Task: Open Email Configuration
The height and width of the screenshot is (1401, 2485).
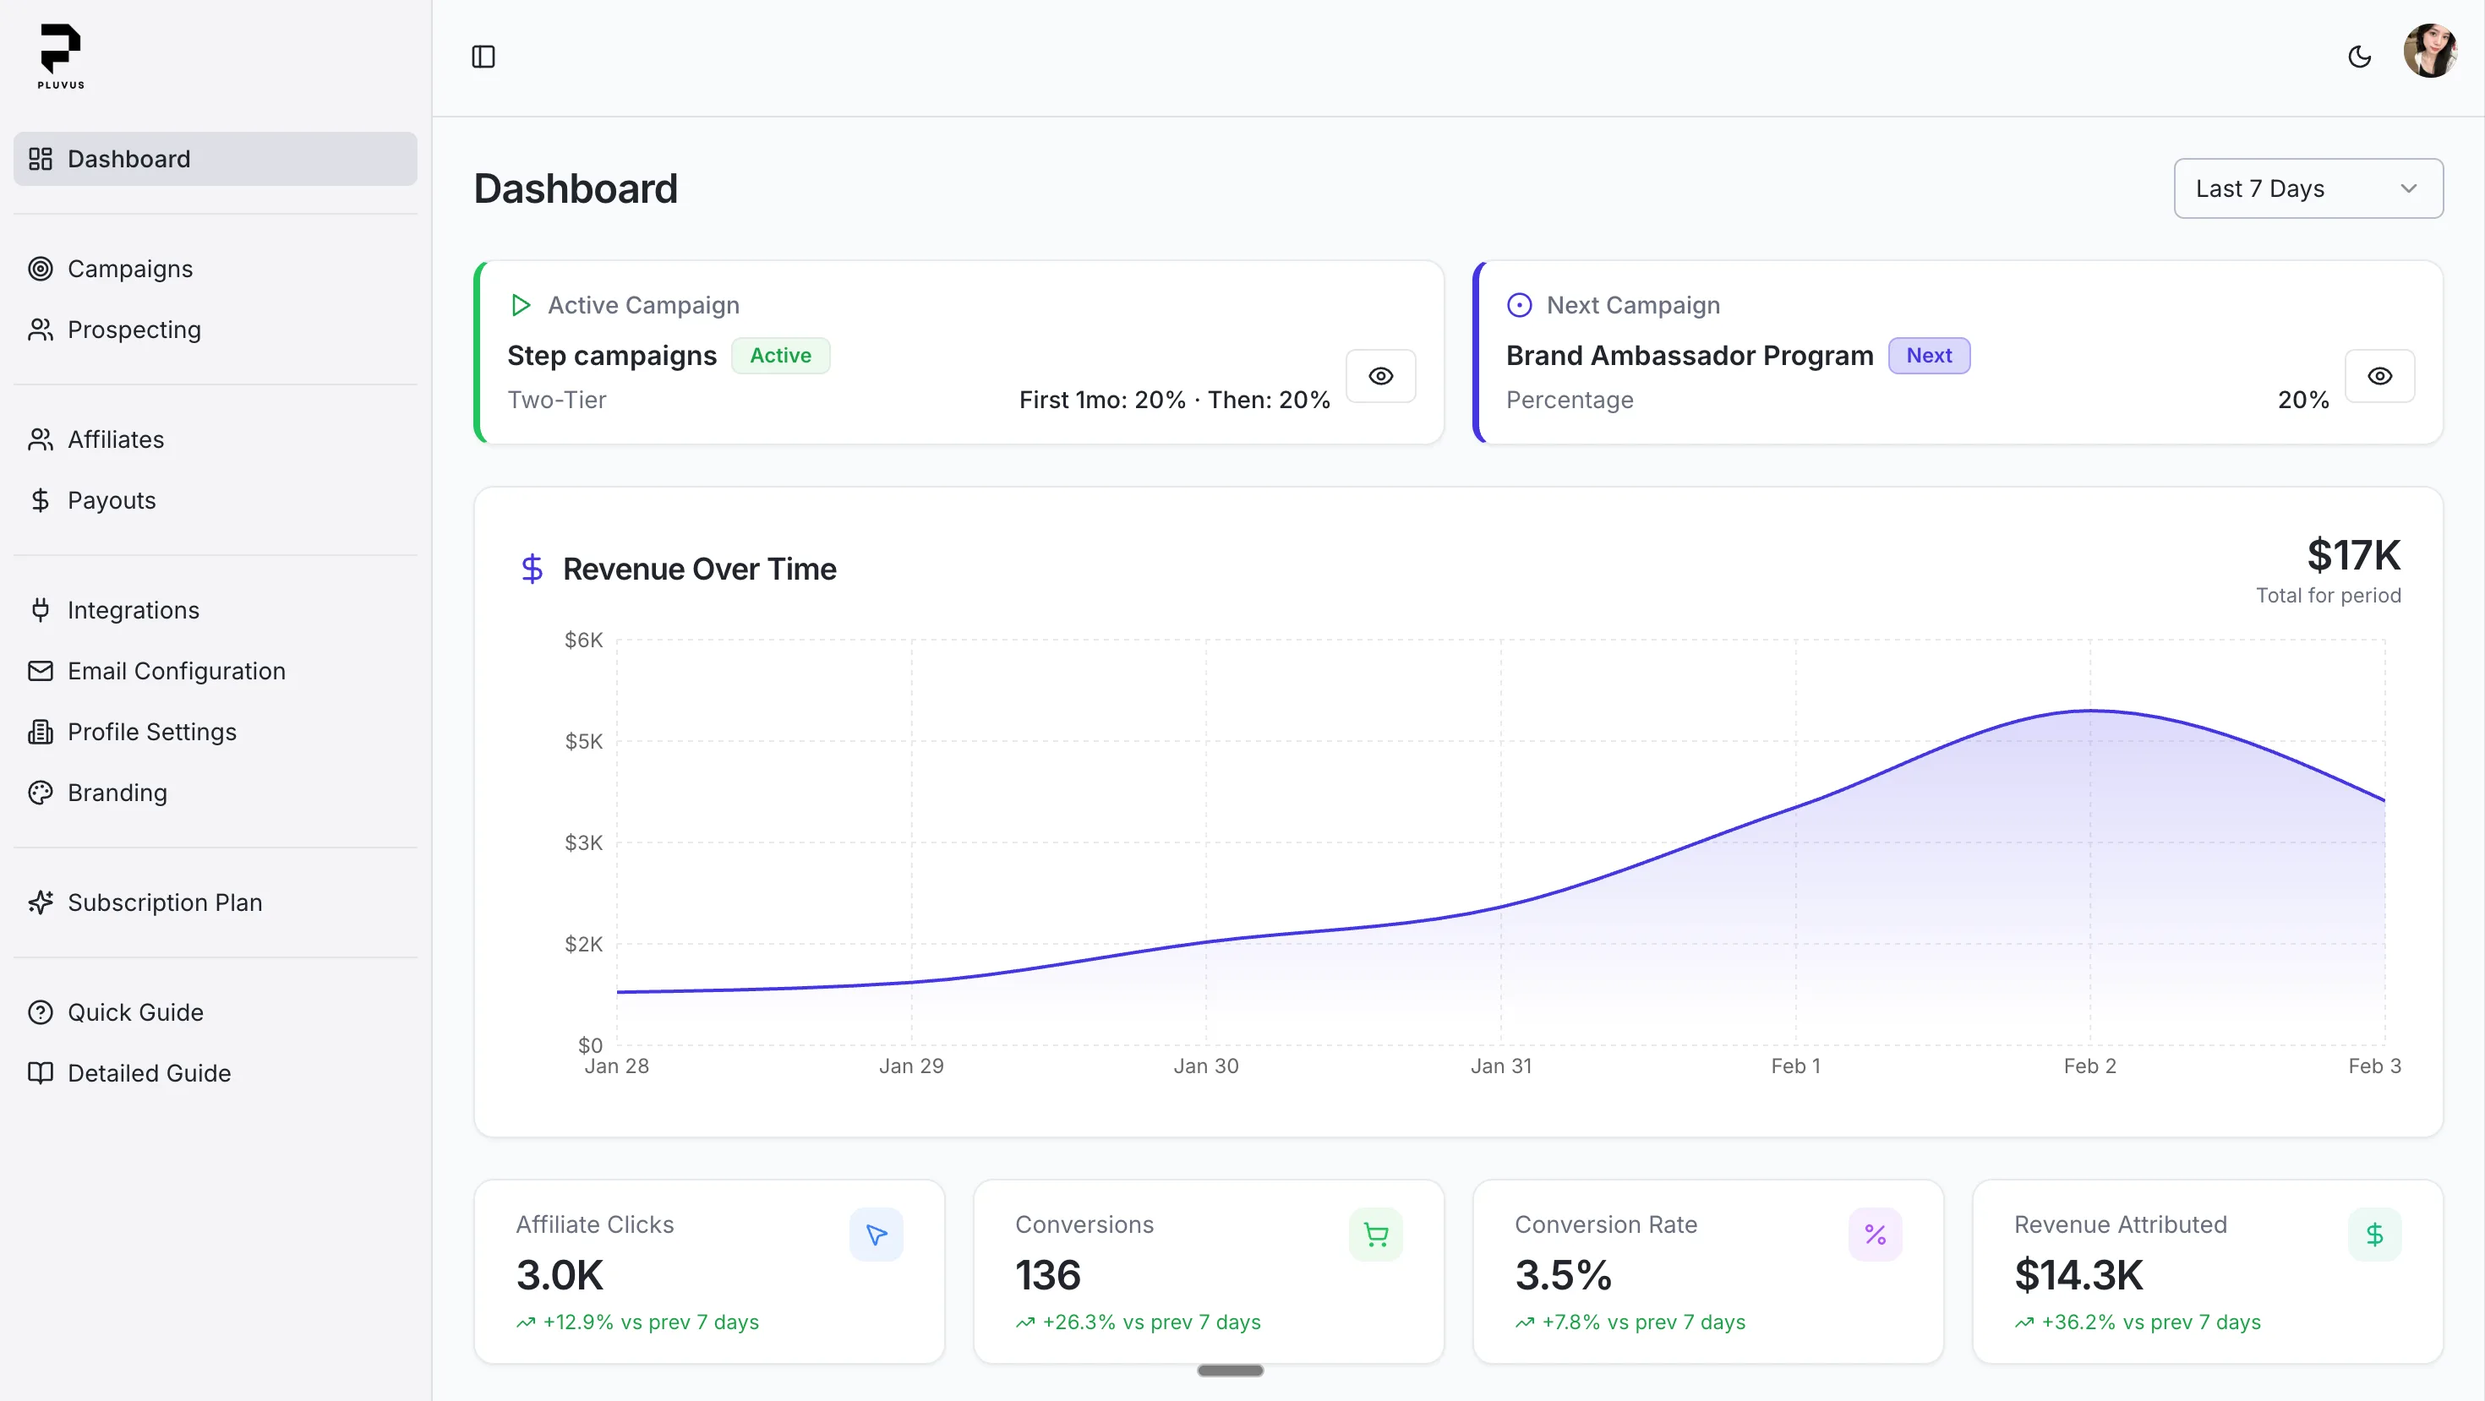Action: (x=216, y=671)
